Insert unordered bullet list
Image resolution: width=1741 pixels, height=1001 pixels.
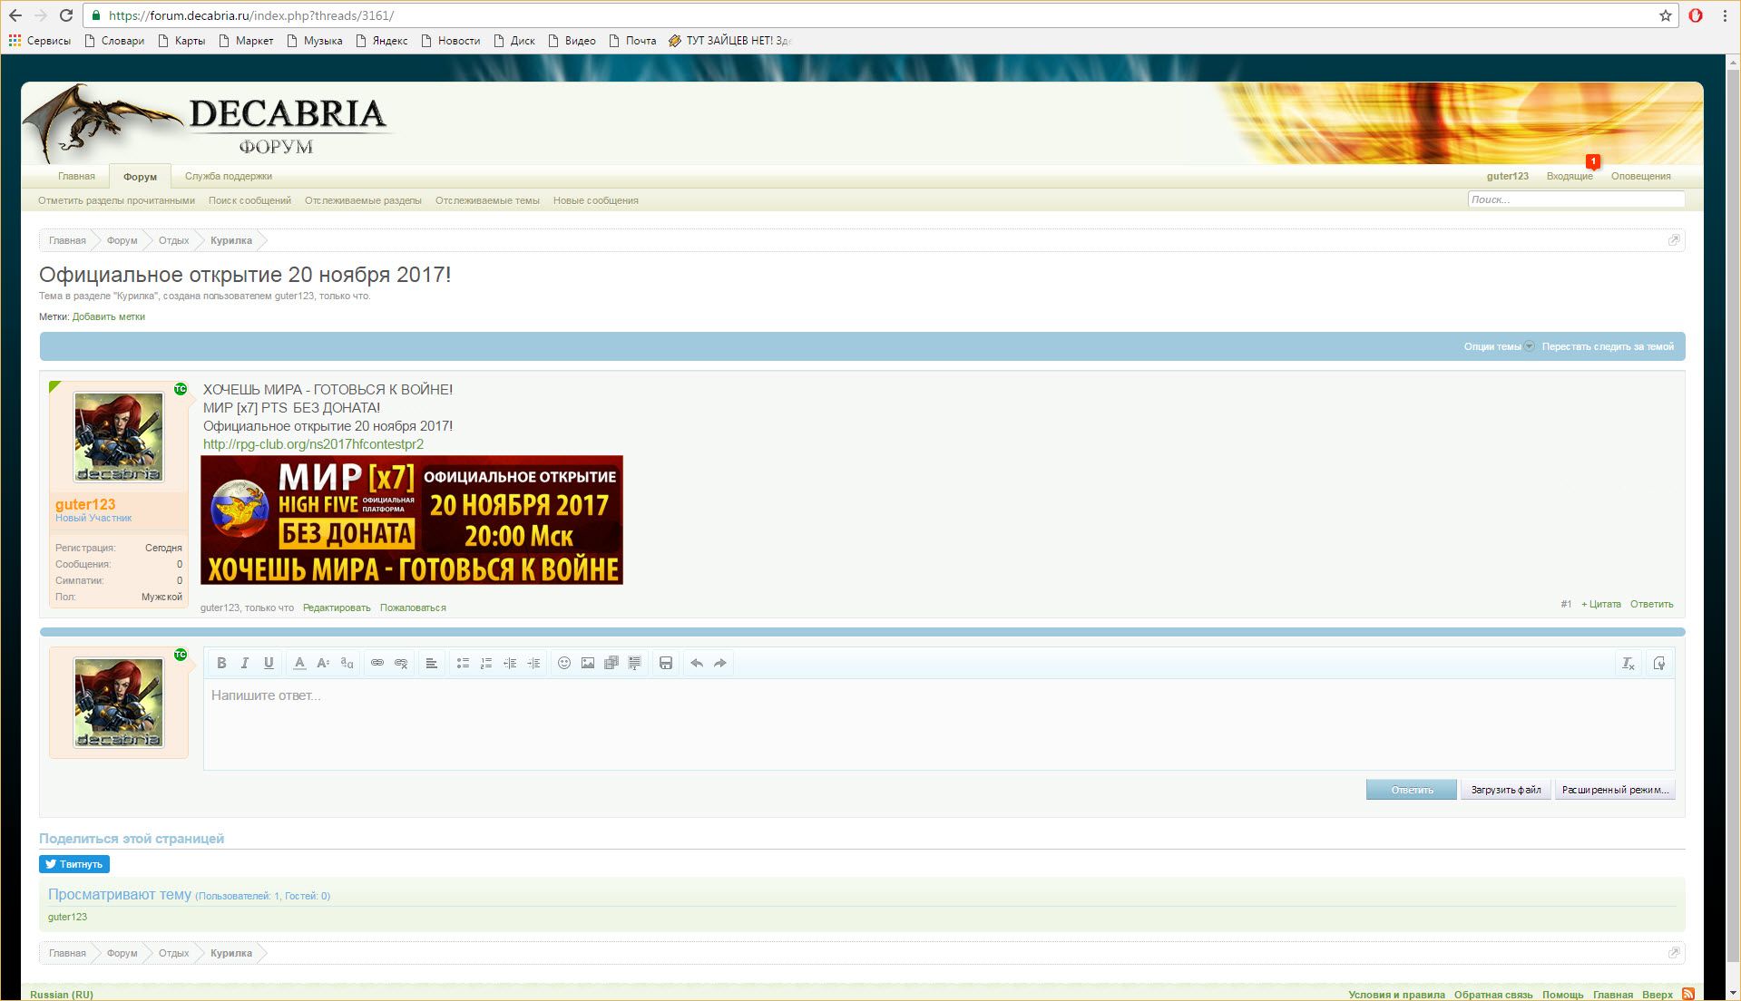[x=463, y=663]
